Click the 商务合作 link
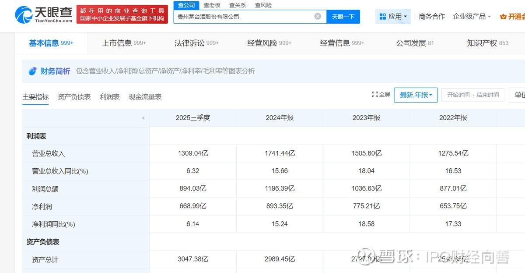The width and height of the screenshot is (525, 273). [431, 16]
